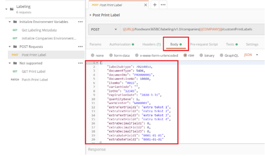Click the Labeling collection folder icon
This screenshot has height=156, width=265.
(12, 8)
